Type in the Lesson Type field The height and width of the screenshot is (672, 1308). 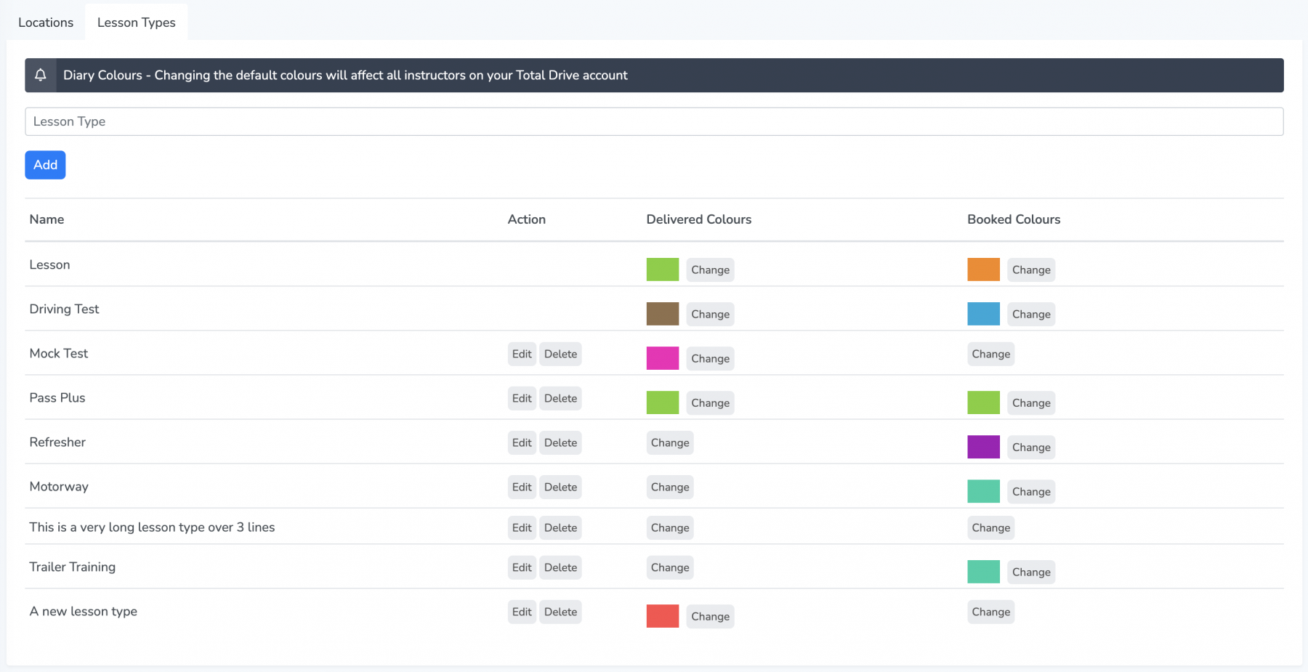[653, 121]
